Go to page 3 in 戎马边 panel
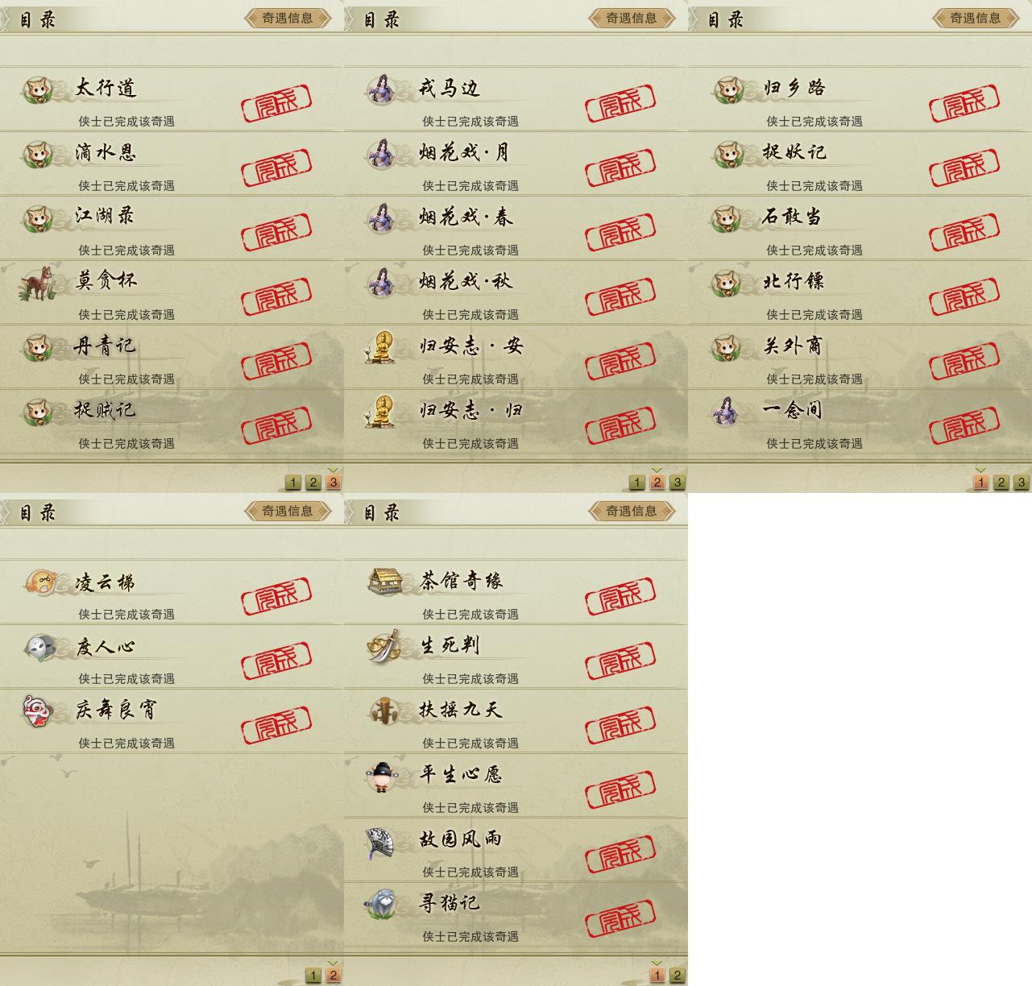The image size is (1032, 986). [677, 483]
